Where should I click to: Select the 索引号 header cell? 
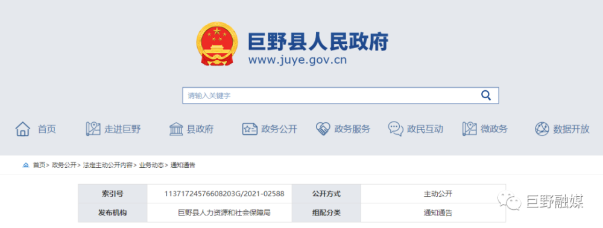click(113, 194)
